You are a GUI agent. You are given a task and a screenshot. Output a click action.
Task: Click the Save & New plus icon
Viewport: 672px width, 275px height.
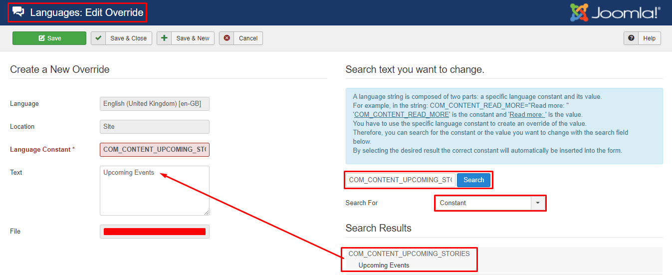(164, 38)
